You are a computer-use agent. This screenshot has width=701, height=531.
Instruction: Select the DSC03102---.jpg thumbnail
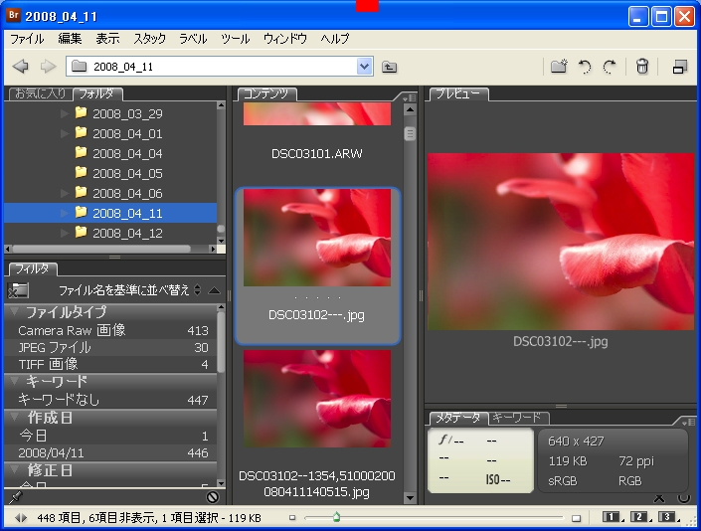317,265
